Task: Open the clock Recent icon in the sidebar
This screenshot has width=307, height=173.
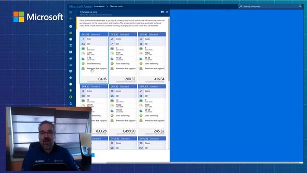Action: (71, 39)
